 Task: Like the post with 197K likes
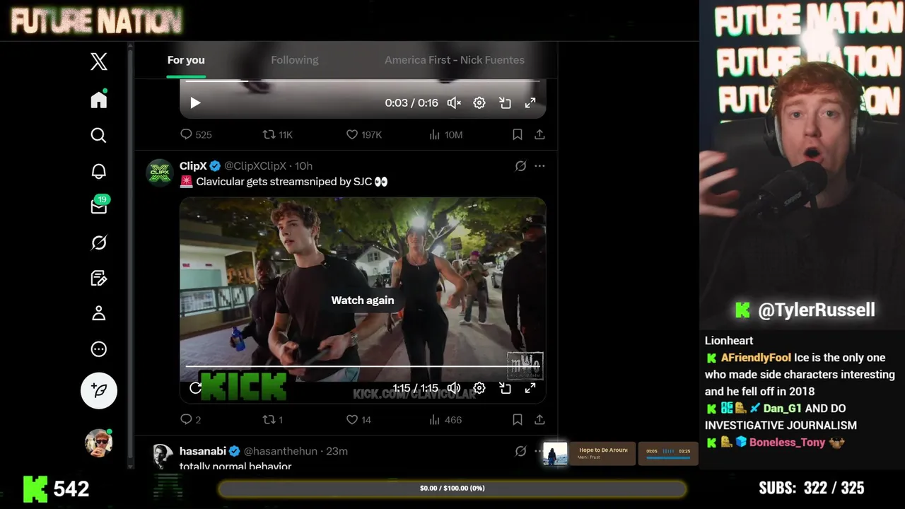click(x=364, y=134)
